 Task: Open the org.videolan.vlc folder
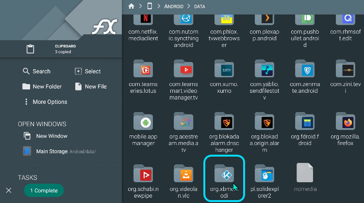pos(183,182)
